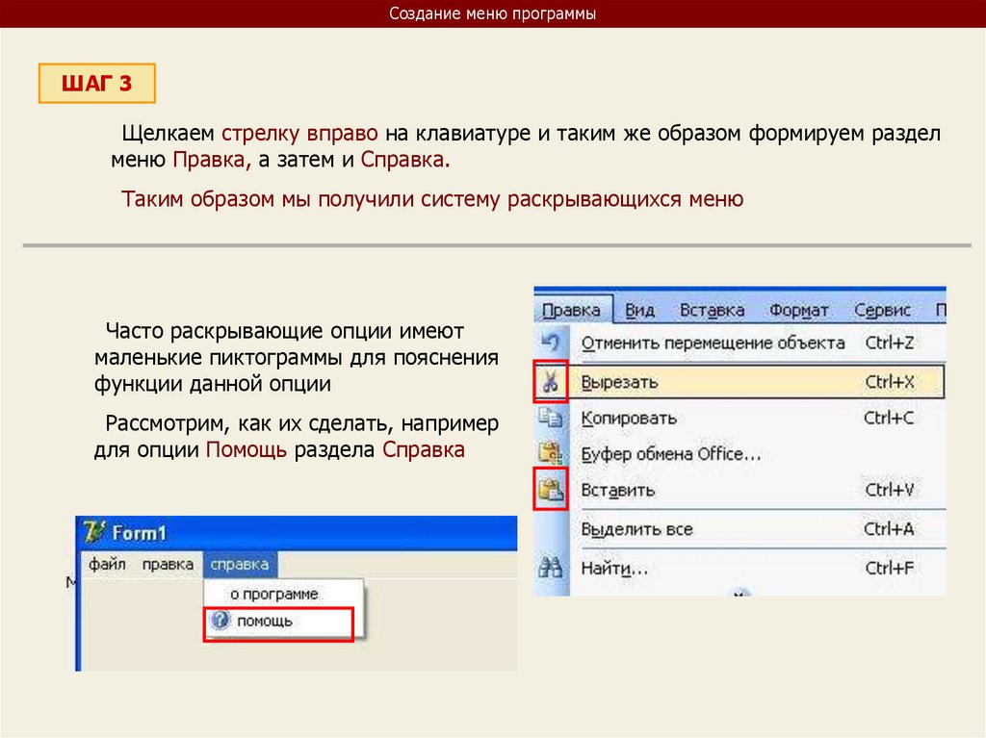Open the Вид menu
986x738 pixels.
[639, 310]
